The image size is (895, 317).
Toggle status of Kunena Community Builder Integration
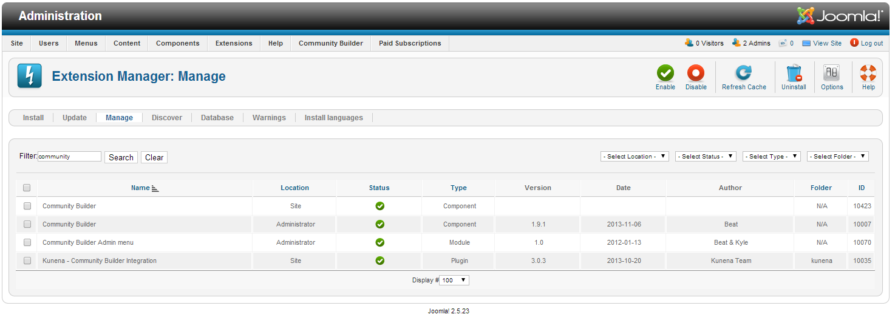point(379,261)
